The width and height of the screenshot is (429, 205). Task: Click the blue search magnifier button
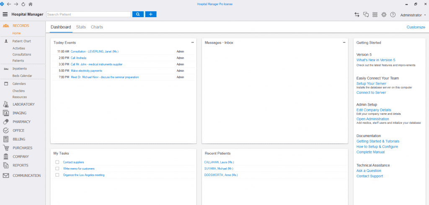(x=138, y=14)
